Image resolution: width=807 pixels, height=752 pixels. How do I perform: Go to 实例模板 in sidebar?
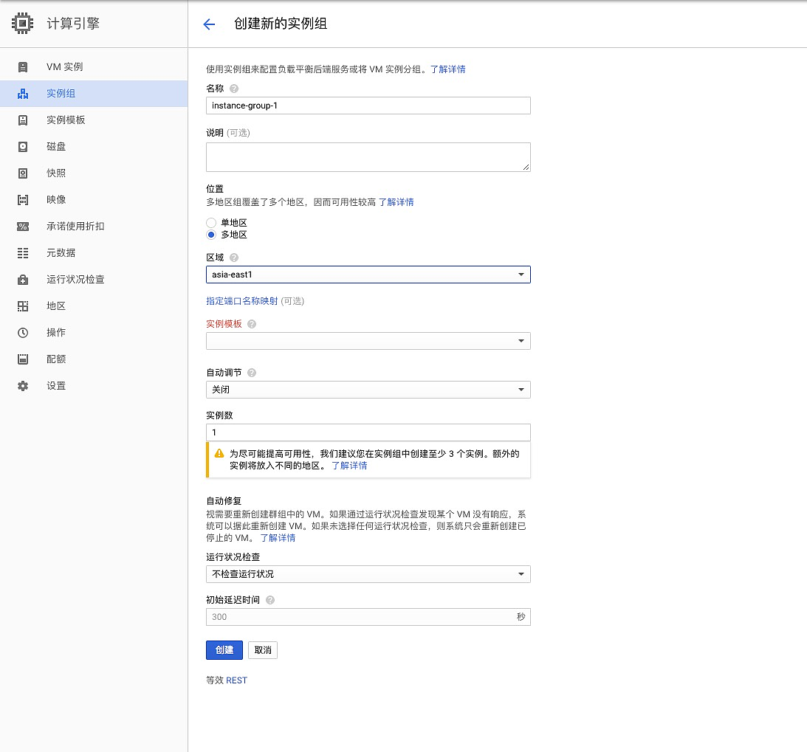66,120
